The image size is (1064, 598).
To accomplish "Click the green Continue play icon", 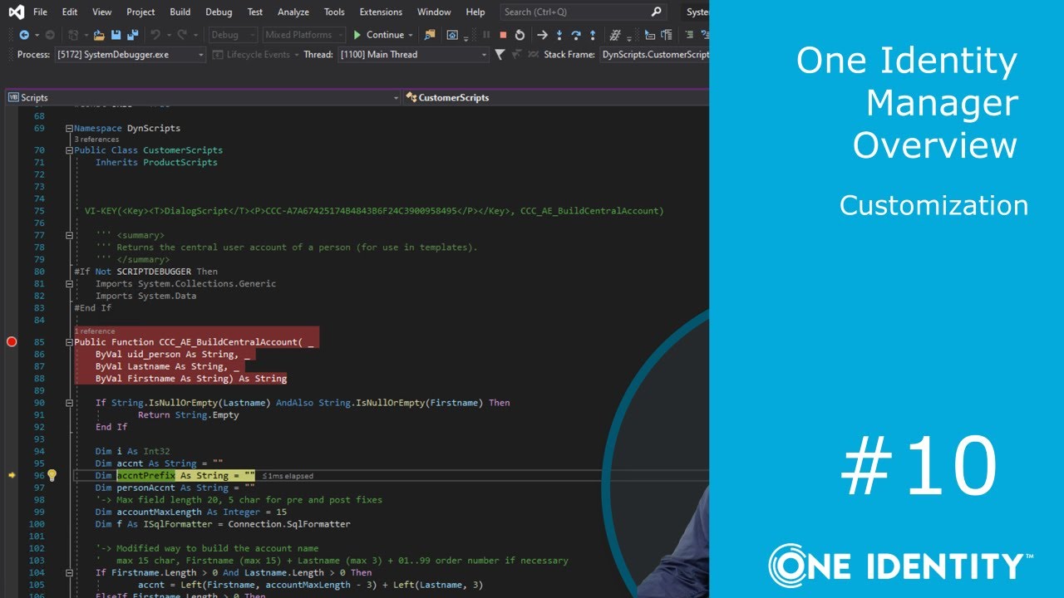I will 357,35.
